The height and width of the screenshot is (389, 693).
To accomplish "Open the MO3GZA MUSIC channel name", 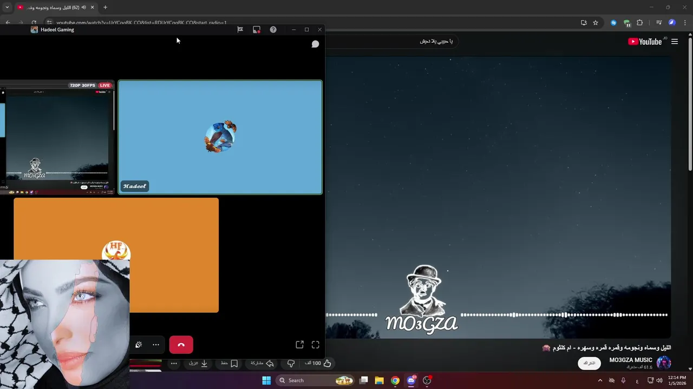I will coord(631,360).
